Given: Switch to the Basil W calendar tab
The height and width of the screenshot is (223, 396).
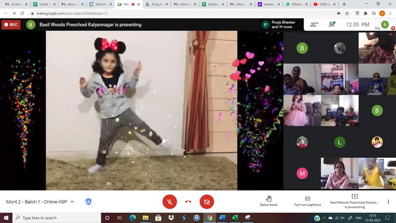Looking at the screenshot, I should [100, 4].
